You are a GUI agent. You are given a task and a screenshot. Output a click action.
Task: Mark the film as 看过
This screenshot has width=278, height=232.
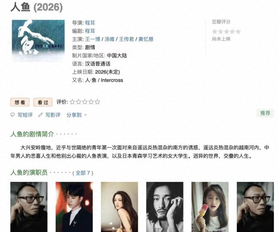coord(43,102)
